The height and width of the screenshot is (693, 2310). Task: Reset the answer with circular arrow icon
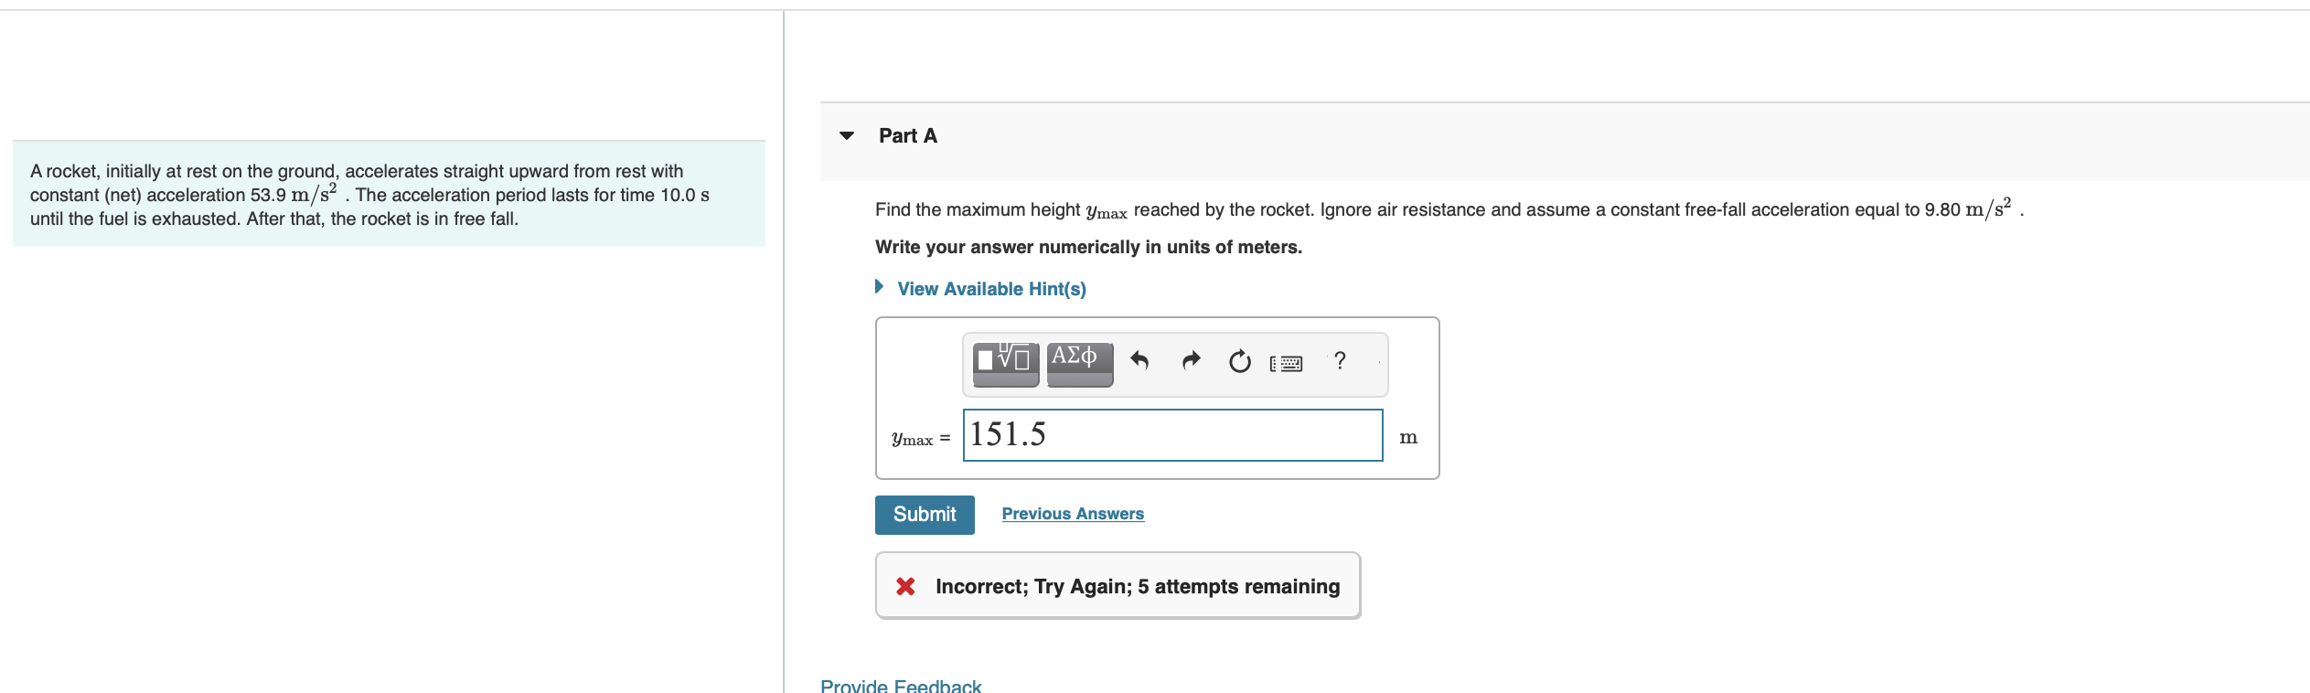point(1239,362)
